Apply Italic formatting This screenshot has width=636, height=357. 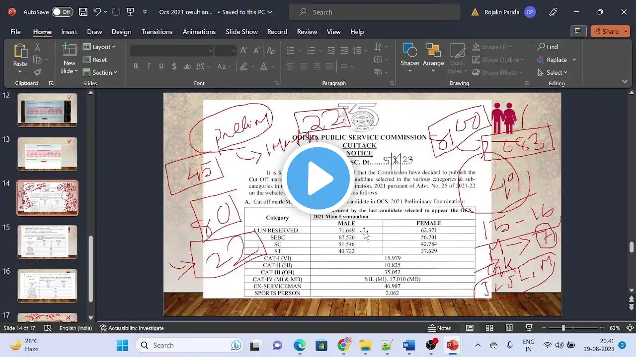coord(149,66)
